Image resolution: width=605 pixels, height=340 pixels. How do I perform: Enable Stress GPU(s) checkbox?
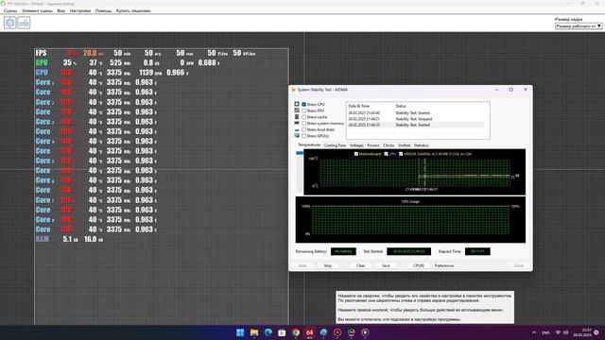click(303, 136)
